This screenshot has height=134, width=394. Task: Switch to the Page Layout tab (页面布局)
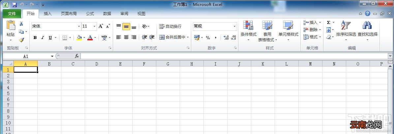[x=69, y=14]
